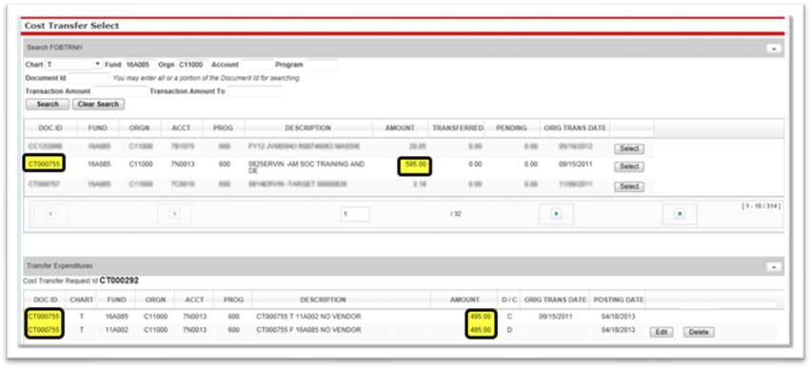Focus the Orgn input field
Viewport: 811px width, 369px height.
click(x=193, y=65)
